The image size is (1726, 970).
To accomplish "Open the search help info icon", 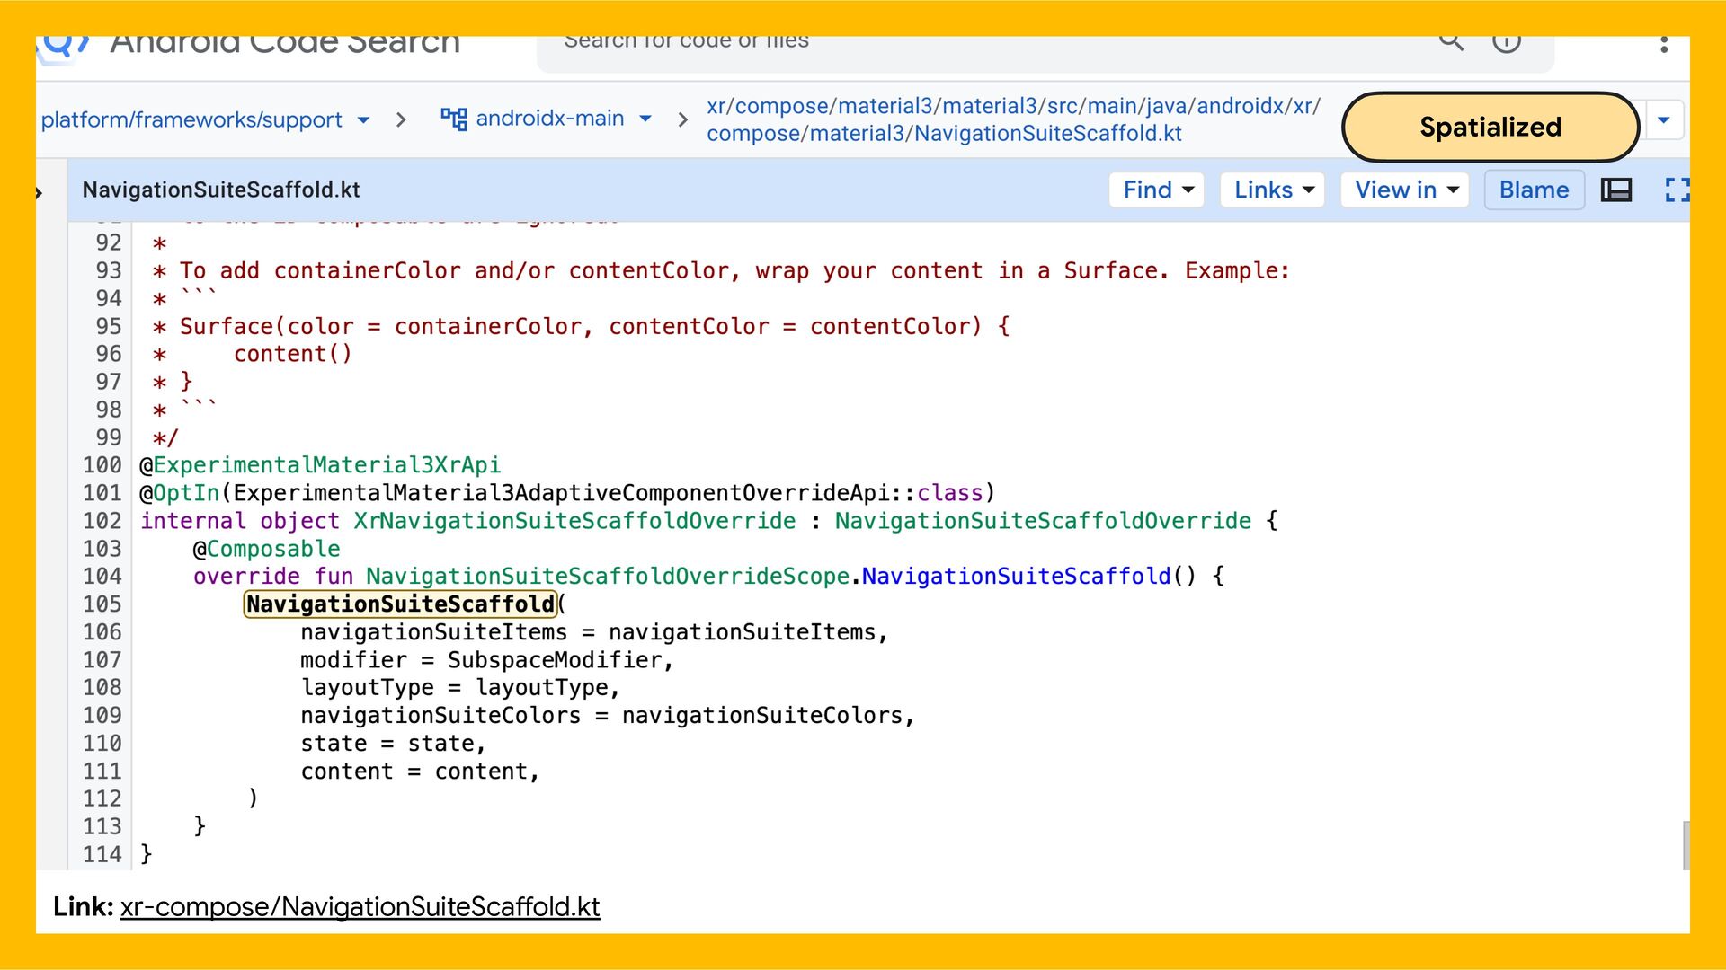I will pos(1507,42).
